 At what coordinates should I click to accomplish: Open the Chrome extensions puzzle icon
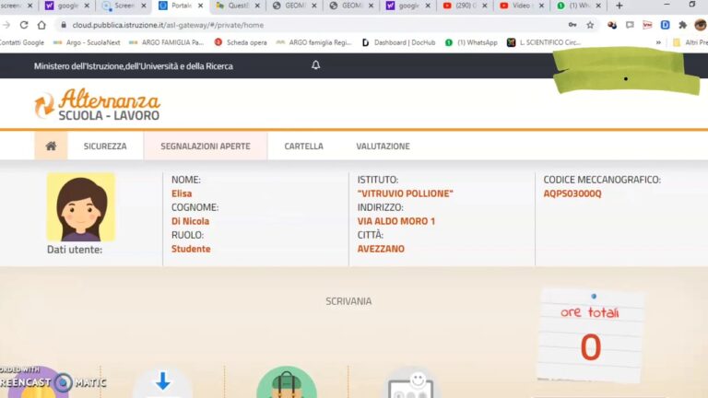(x=683, y=25)
